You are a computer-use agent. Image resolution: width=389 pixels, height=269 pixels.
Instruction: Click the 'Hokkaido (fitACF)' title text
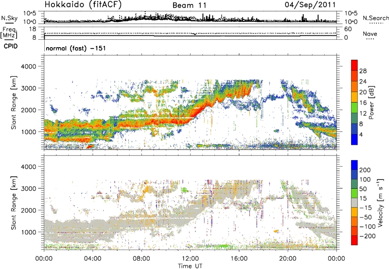(83, 5)
